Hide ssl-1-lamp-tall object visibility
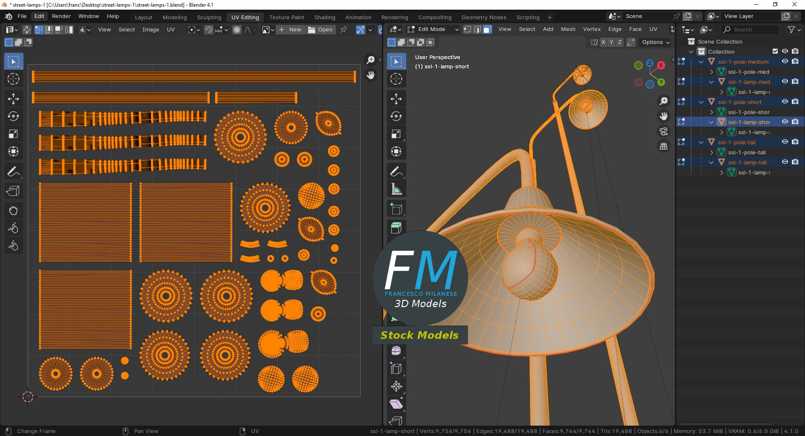Image resolution: width=805 pixels, height=436 pixels. point(785,162)
